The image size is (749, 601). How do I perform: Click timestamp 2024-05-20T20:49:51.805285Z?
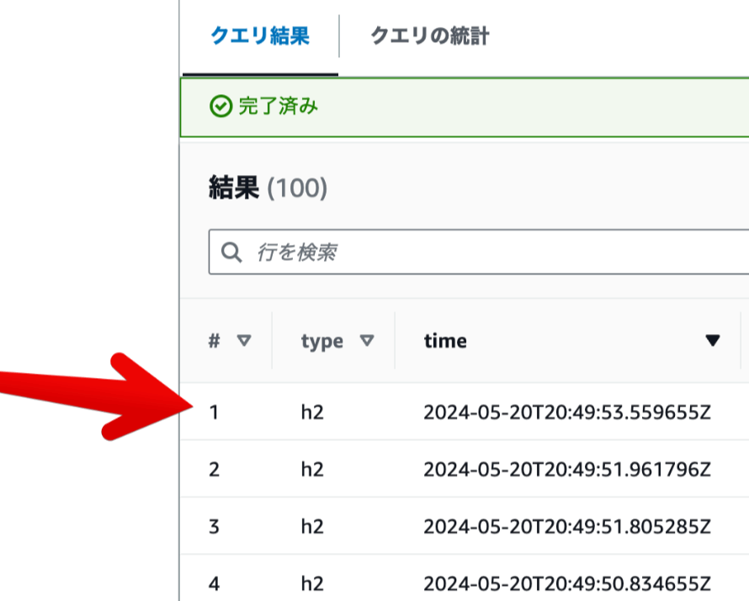tap(567, 527)
